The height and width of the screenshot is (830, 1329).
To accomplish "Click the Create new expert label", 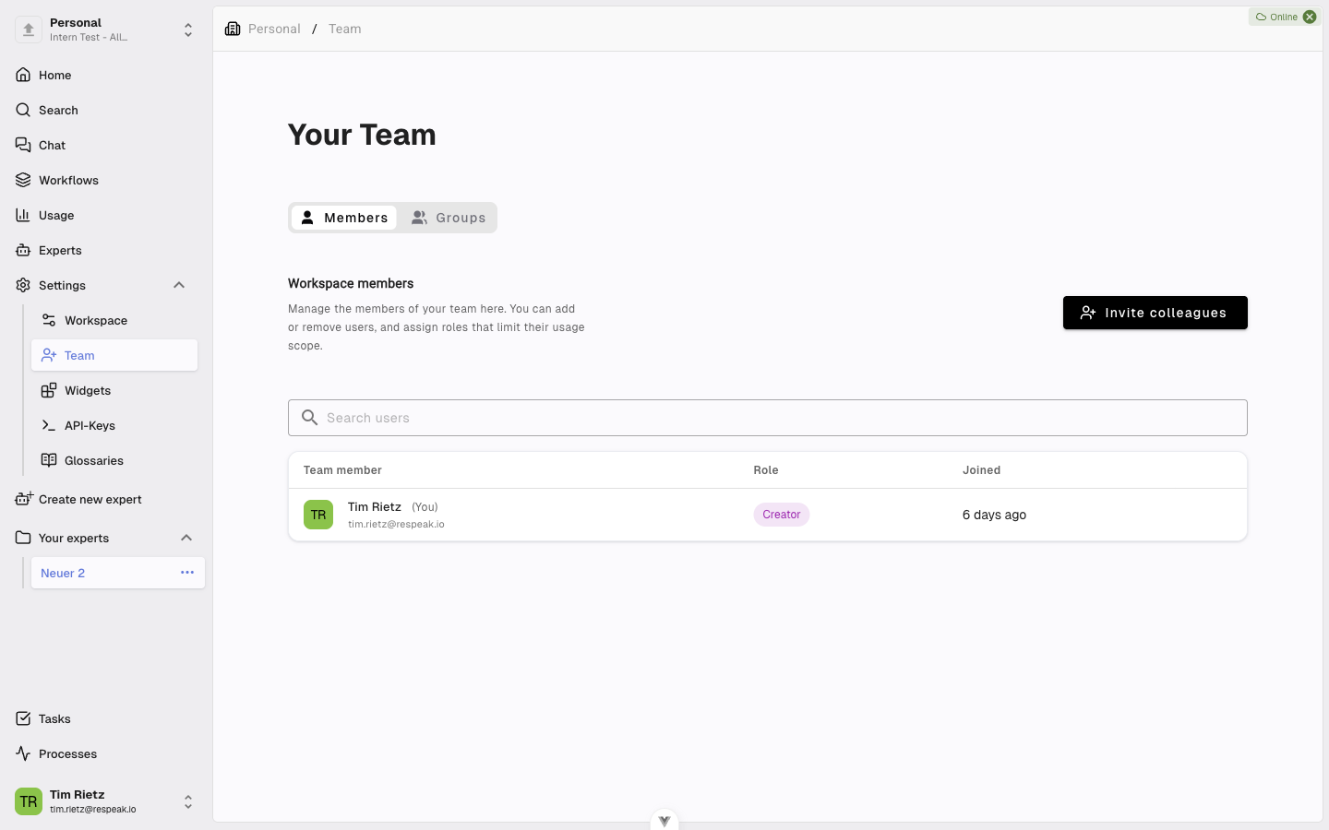I will coord(90,499).
